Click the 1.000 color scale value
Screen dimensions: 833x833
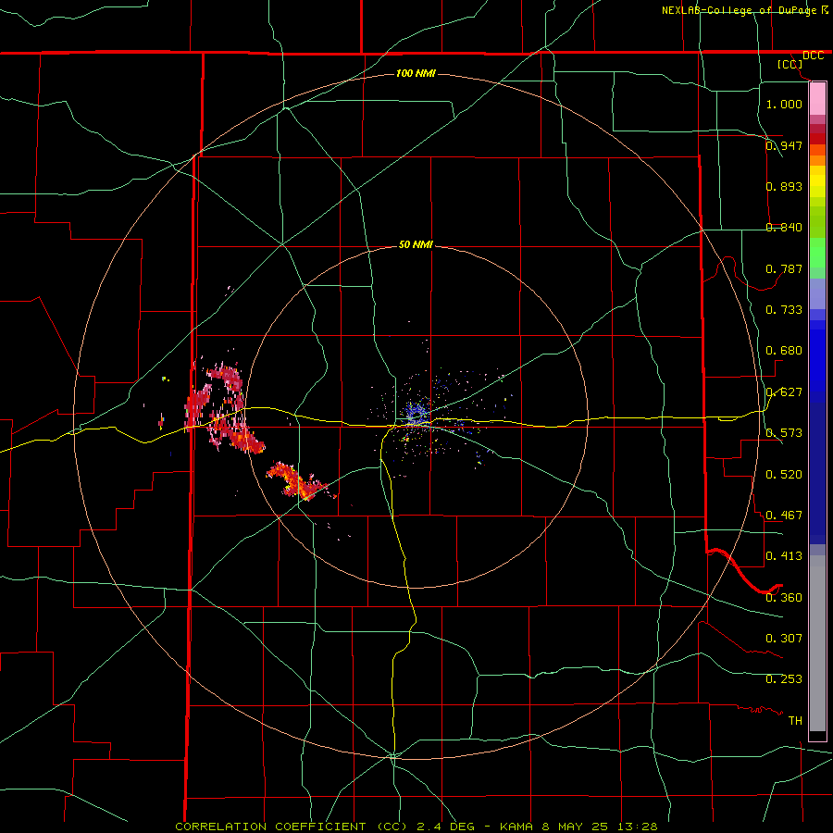click(784, 104)
